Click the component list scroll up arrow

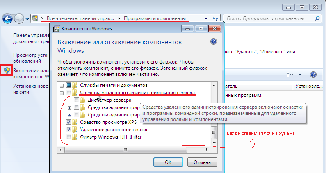coord(214,85)
